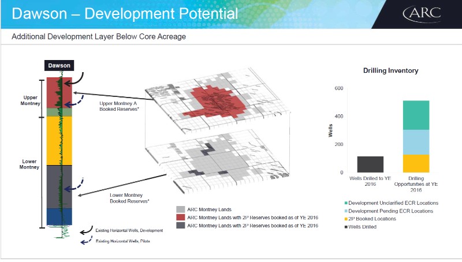Select the slide title 'Dawson – Development Potential'
The height and width of the screenshot is (262, 462).
[125, 13]
